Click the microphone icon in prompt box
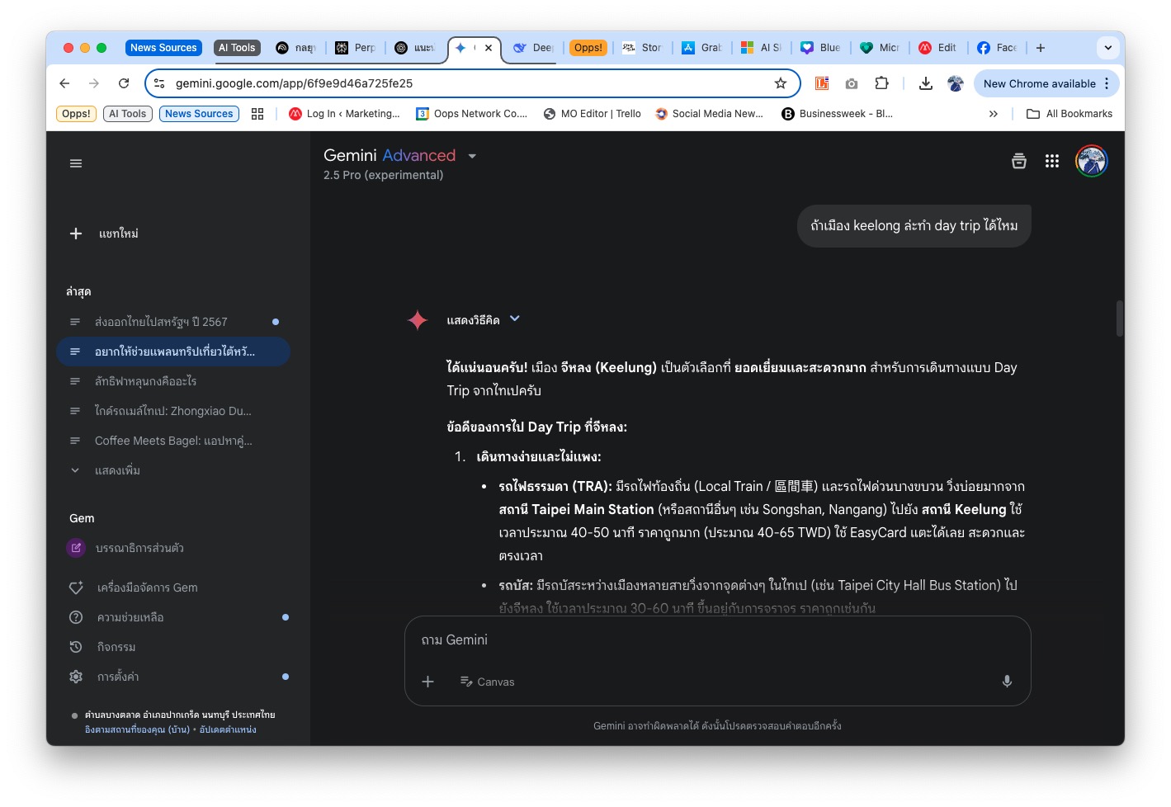The image size is (1171, 807). 1007,682
